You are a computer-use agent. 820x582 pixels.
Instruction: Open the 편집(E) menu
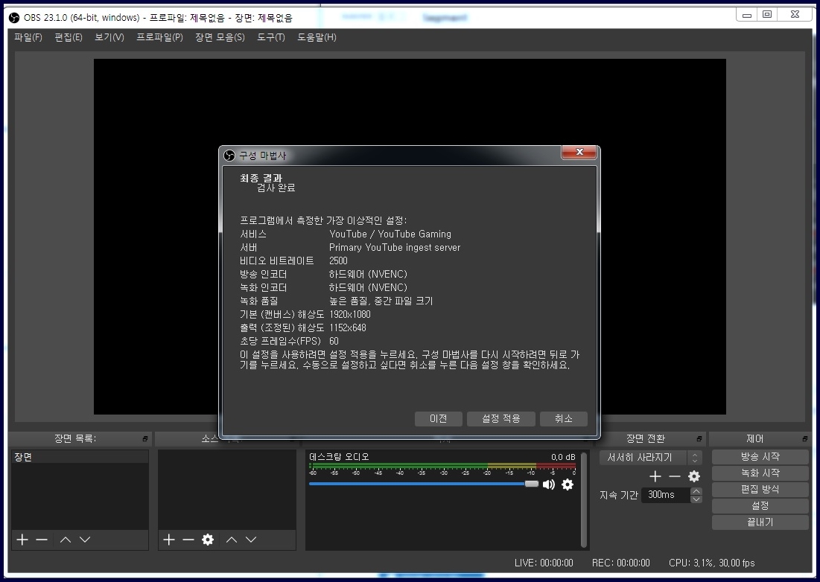[x=69, y=37]
